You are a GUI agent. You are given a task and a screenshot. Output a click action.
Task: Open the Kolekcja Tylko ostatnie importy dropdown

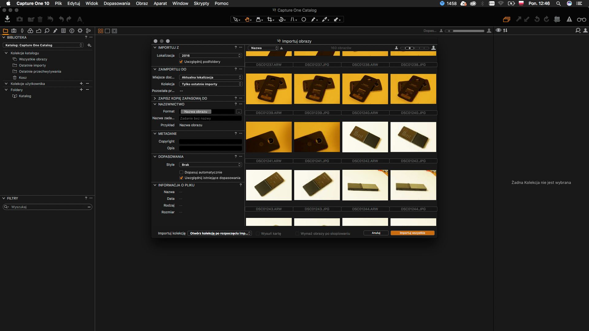tap(210, 84)
